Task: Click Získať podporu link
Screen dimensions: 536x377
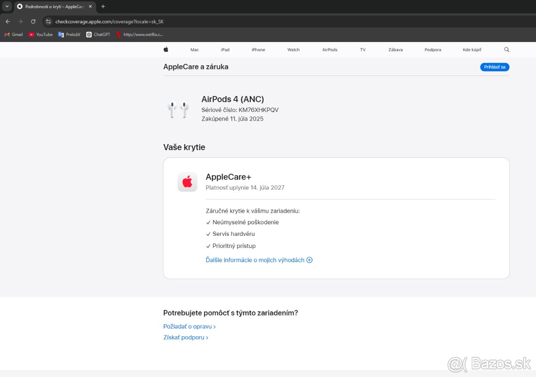Action: (186, 338)
